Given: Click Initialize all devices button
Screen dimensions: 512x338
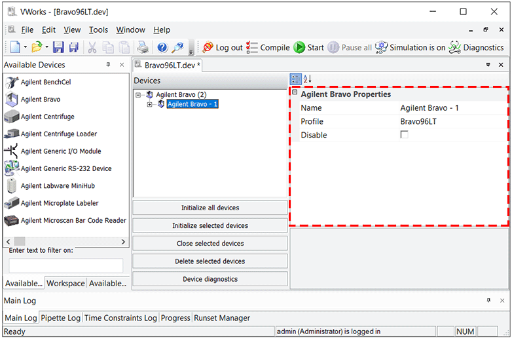Looking at the screenshot, I should click(x=210, y=208).
